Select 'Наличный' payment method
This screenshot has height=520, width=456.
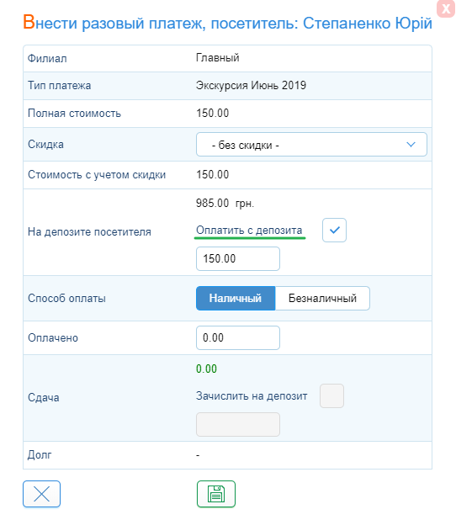[x=236, y=298]
